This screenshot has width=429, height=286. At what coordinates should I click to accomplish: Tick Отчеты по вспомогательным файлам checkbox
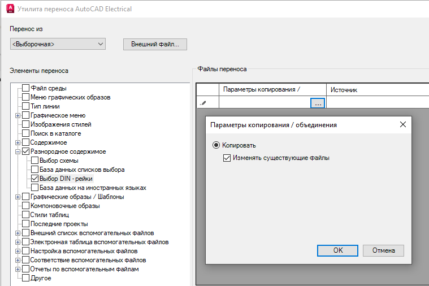click(26, 269)
